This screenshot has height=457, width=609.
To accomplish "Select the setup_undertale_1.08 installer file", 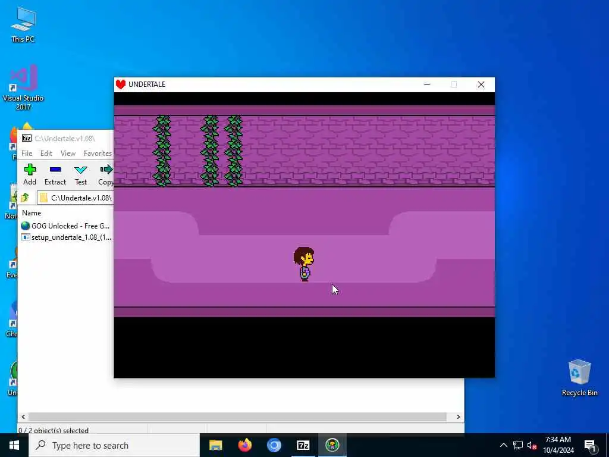I will pos(67,237).
